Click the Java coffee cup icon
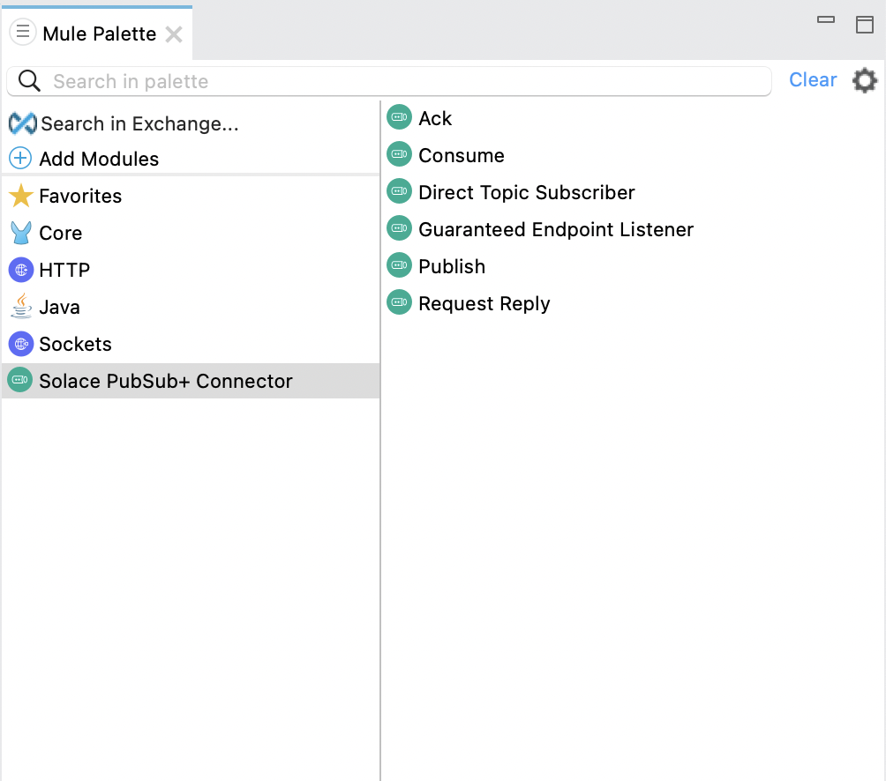Screen dimensions: 886x781 [x=20, y=307]
